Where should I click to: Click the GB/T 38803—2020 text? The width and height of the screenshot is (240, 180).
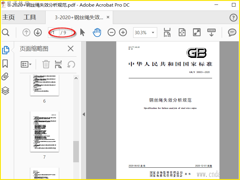(199, 72)
